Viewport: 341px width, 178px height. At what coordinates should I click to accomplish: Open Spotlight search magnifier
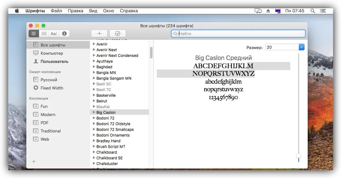coord(313,11)
